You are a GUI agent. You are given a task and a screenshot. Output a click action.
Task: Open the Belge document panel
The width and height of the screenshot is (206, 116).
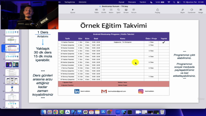point(201,11)
